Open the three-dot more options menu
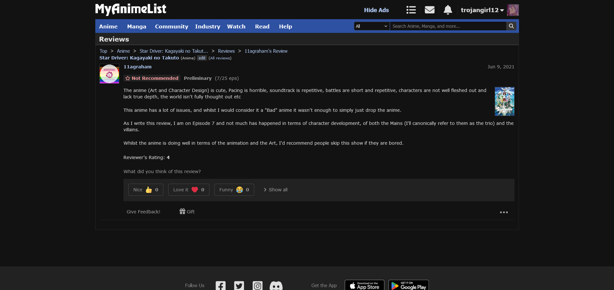The width and height of the screenshot is (614, 290). pyautogui.click(x=504, y=212)
